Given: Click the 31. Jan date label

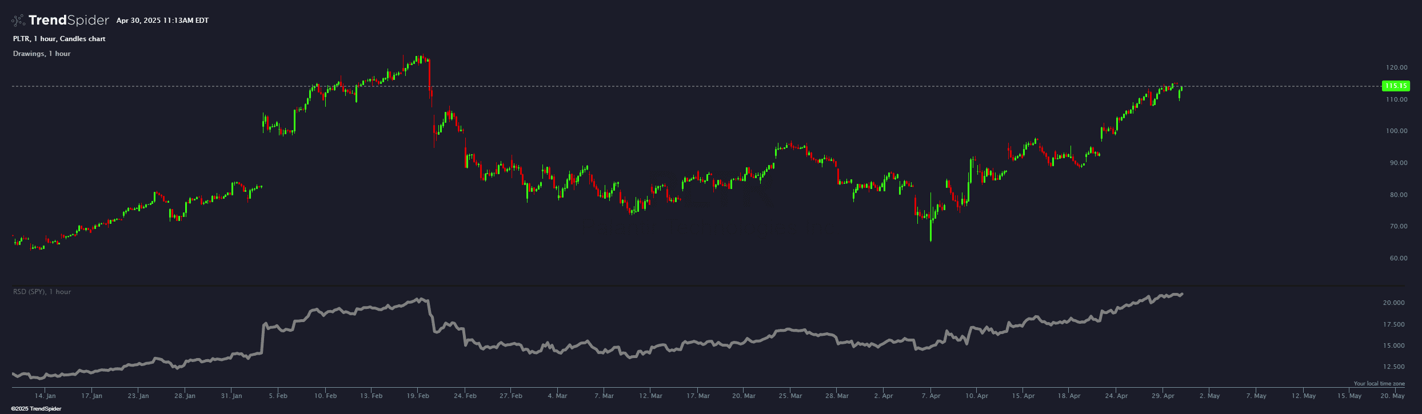Looking at the screenshot, I should coord(231,396).
